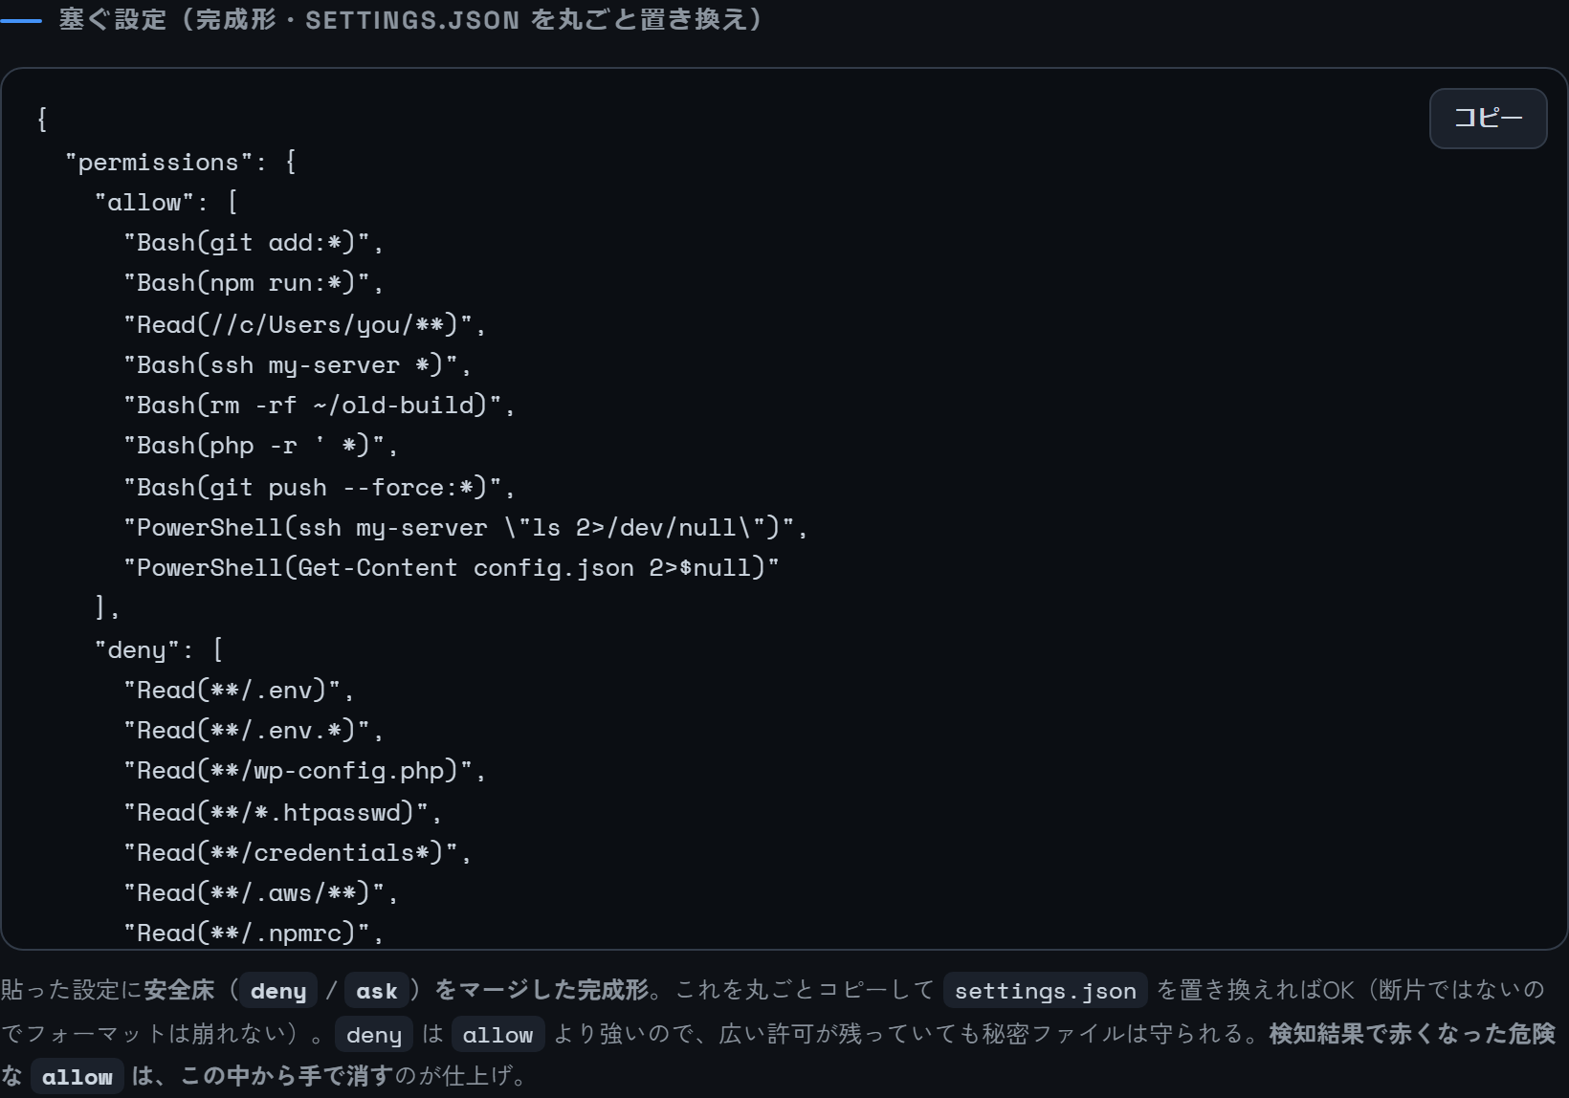Click the inline code label ask

click(x=376, y=991)
